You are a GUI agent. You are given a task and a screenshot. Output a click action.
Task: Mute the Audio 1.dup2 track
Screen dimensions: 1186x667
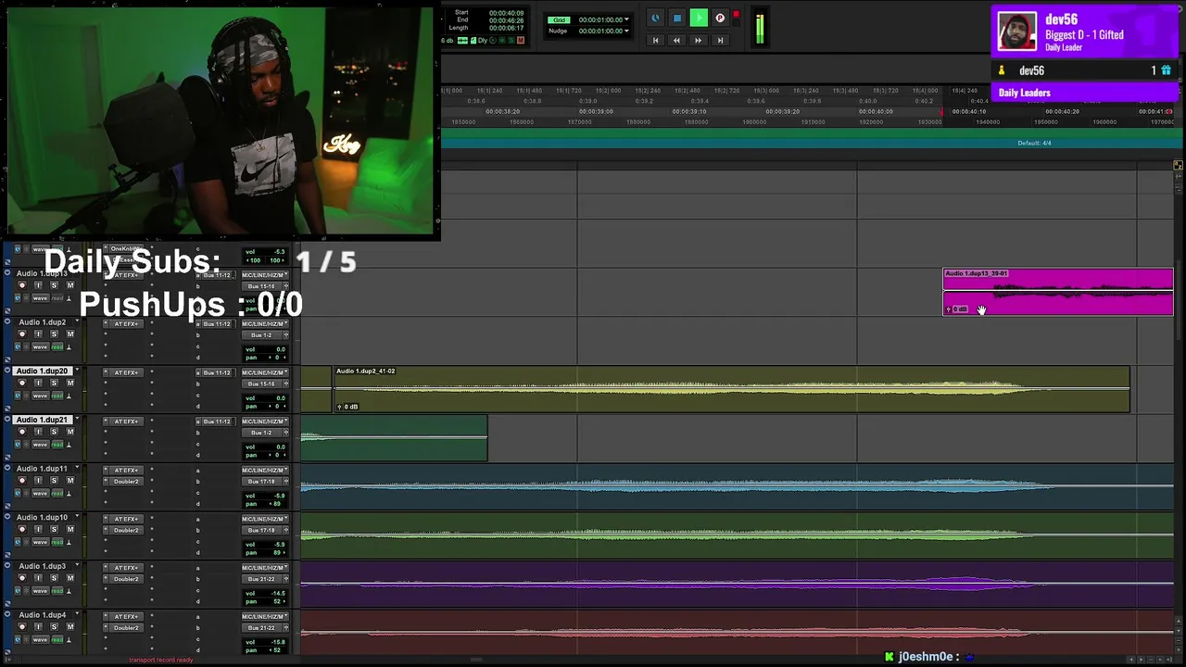[x=70, y=334]
